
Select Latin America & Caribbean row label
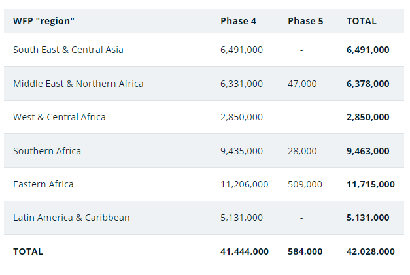click(x=71, y=218)
